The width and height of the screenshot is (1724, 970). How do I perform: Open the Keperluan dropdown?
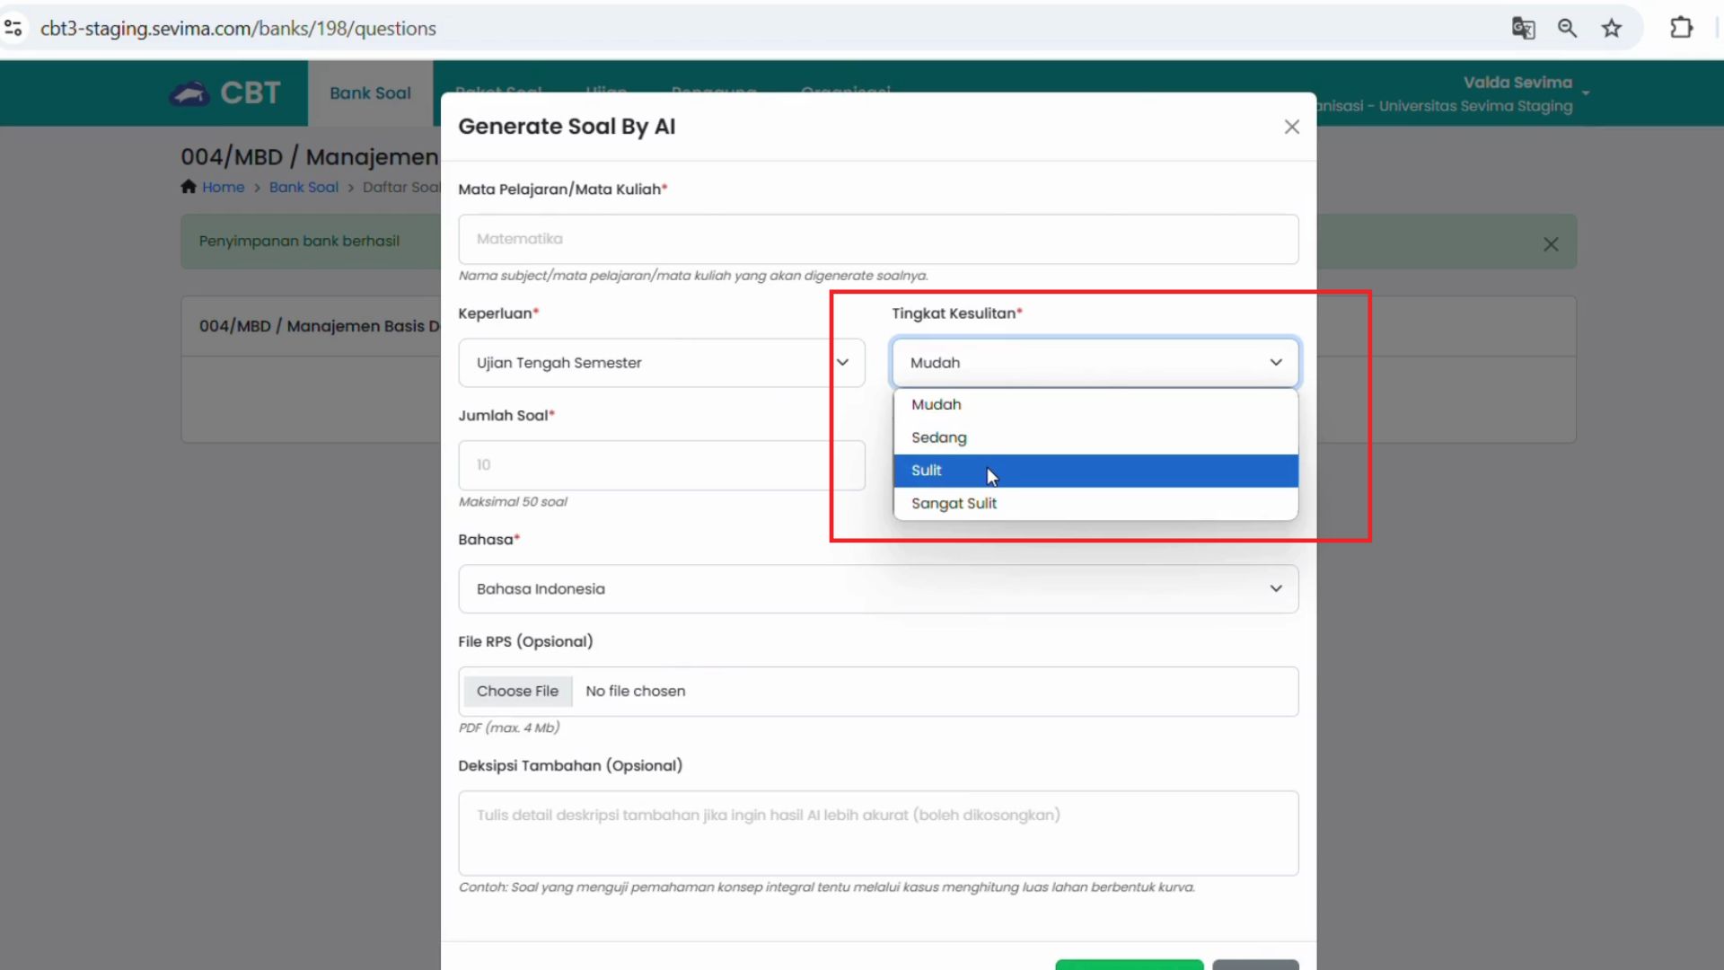click(661, 363)
